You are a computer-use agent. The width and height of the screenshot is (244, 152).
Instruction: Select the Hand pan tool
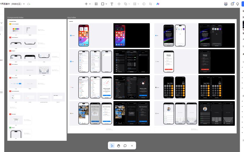[119, 146]
